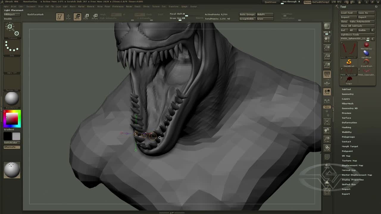Select the Local transformation icon

click(327, 92)
